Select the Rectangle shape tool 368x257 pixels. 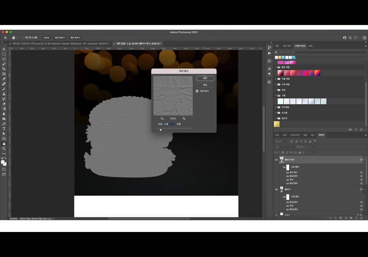pos(4,139)
